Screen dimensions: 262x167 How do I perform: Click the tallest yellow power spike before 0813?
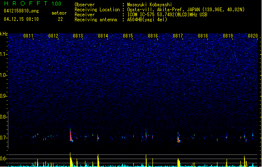[x=71, y=159]
